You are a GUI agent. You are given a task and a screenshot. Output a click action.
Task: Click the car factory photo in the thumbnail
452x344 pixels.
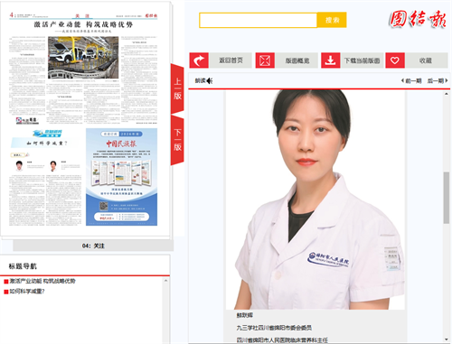pos(83,58)
